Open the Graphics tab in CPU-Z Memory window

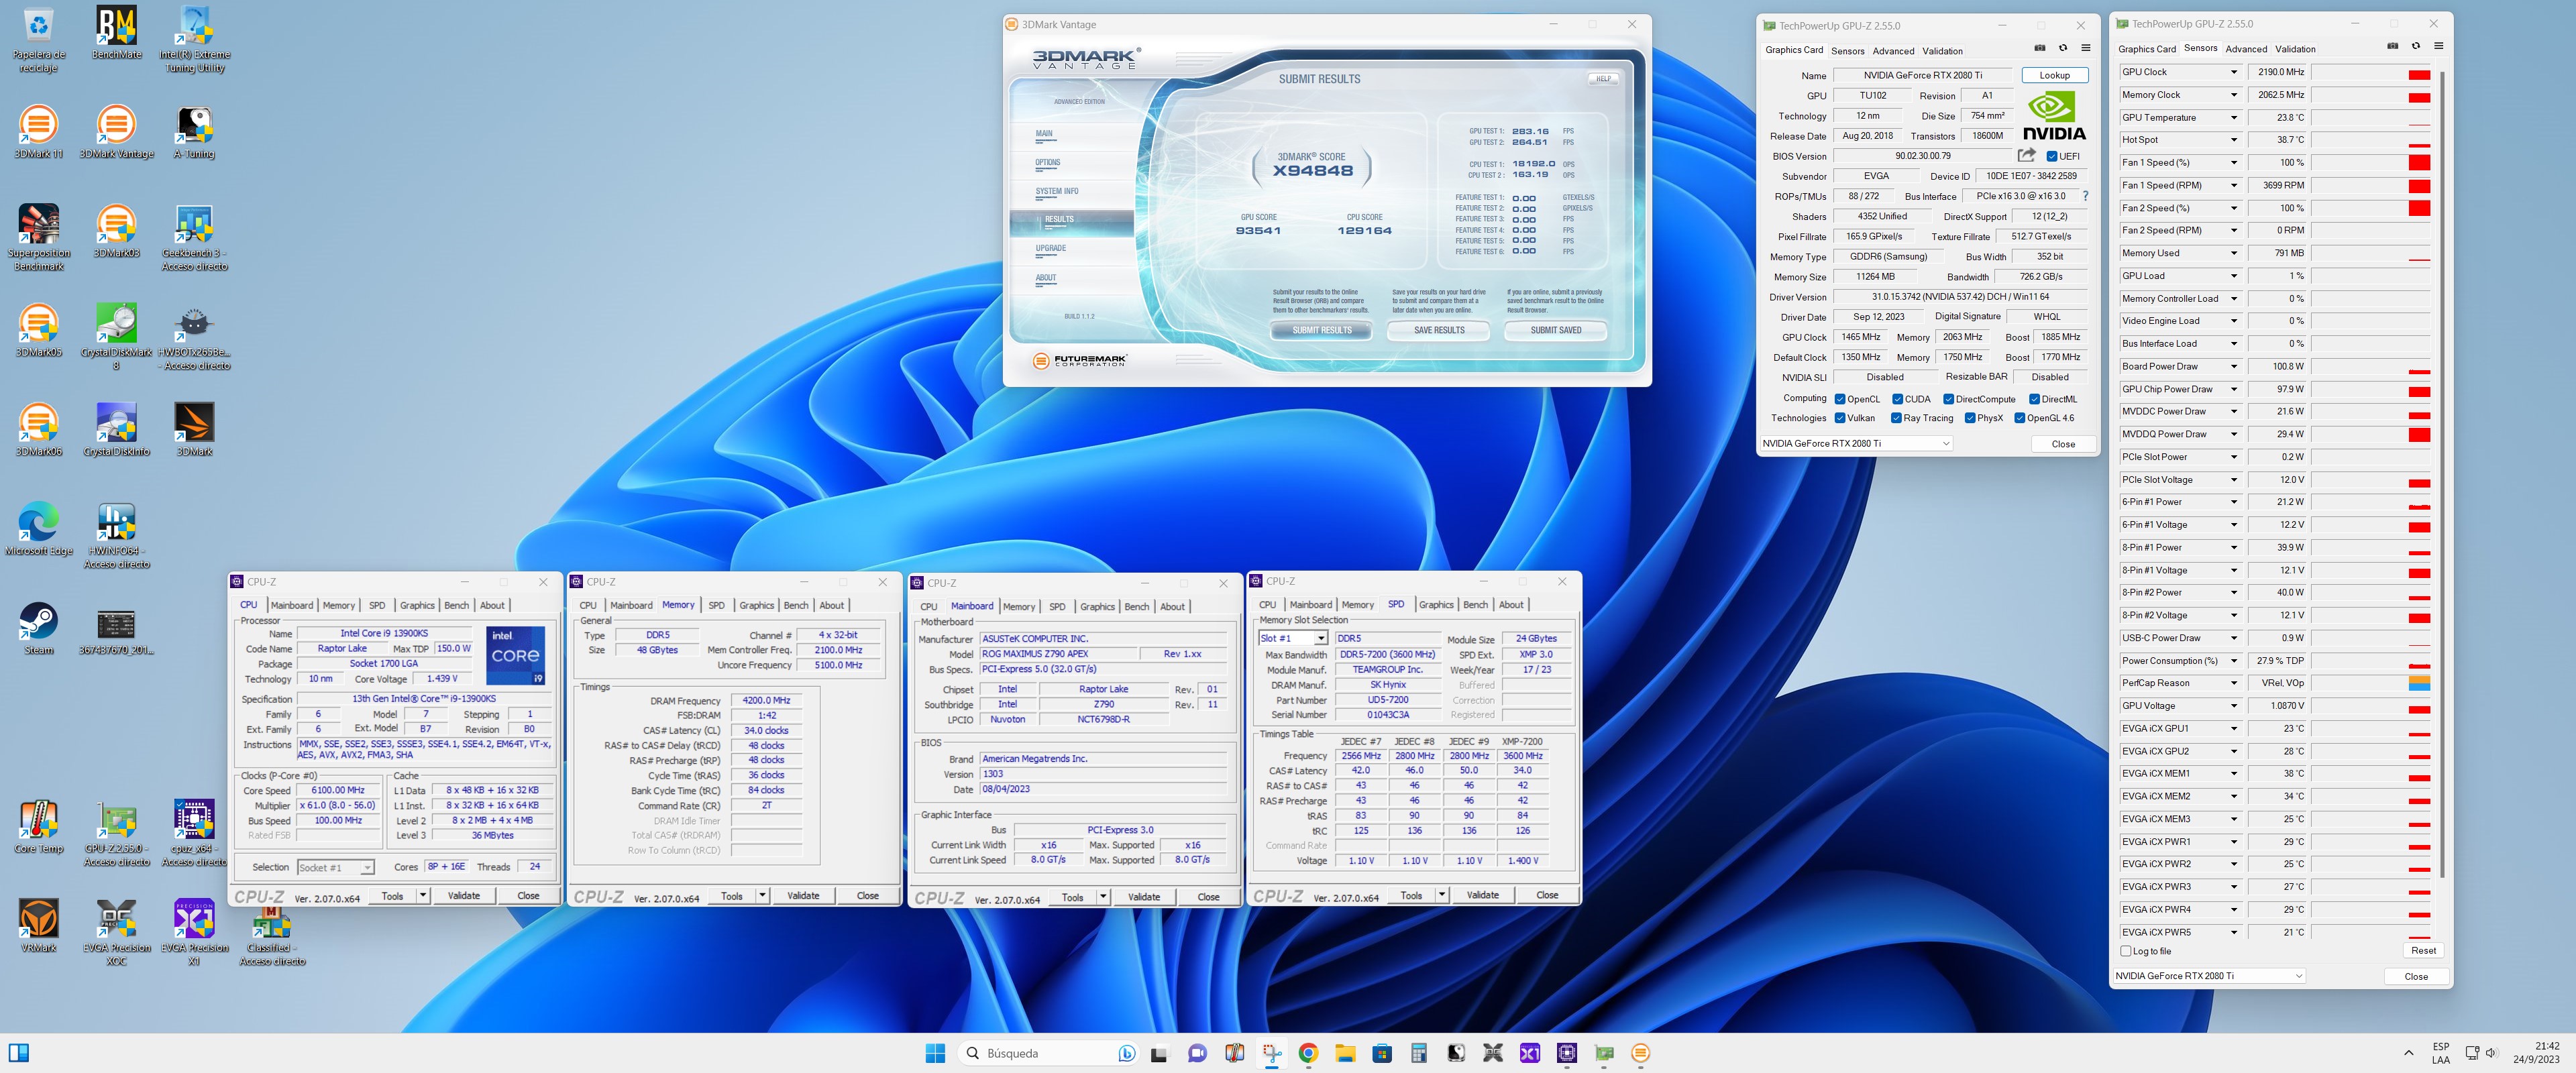click(x=756, y=605)
